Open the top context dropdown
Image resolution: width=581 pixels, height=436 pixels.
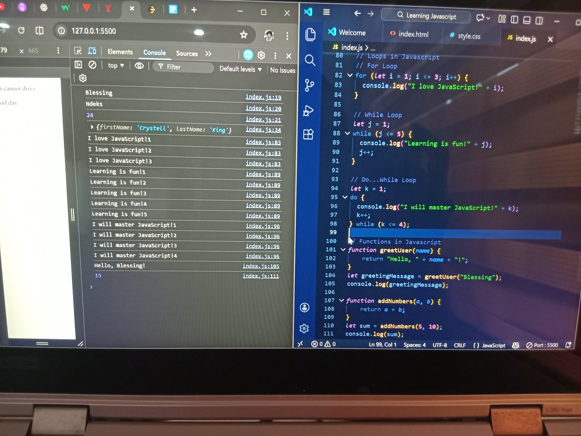(116, 65)
